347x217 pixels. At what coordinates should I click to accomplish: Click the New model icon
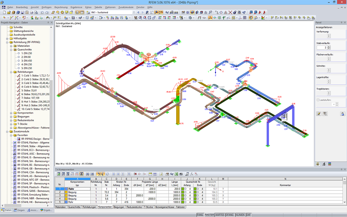pyautogui.click(x=4, y=12)
